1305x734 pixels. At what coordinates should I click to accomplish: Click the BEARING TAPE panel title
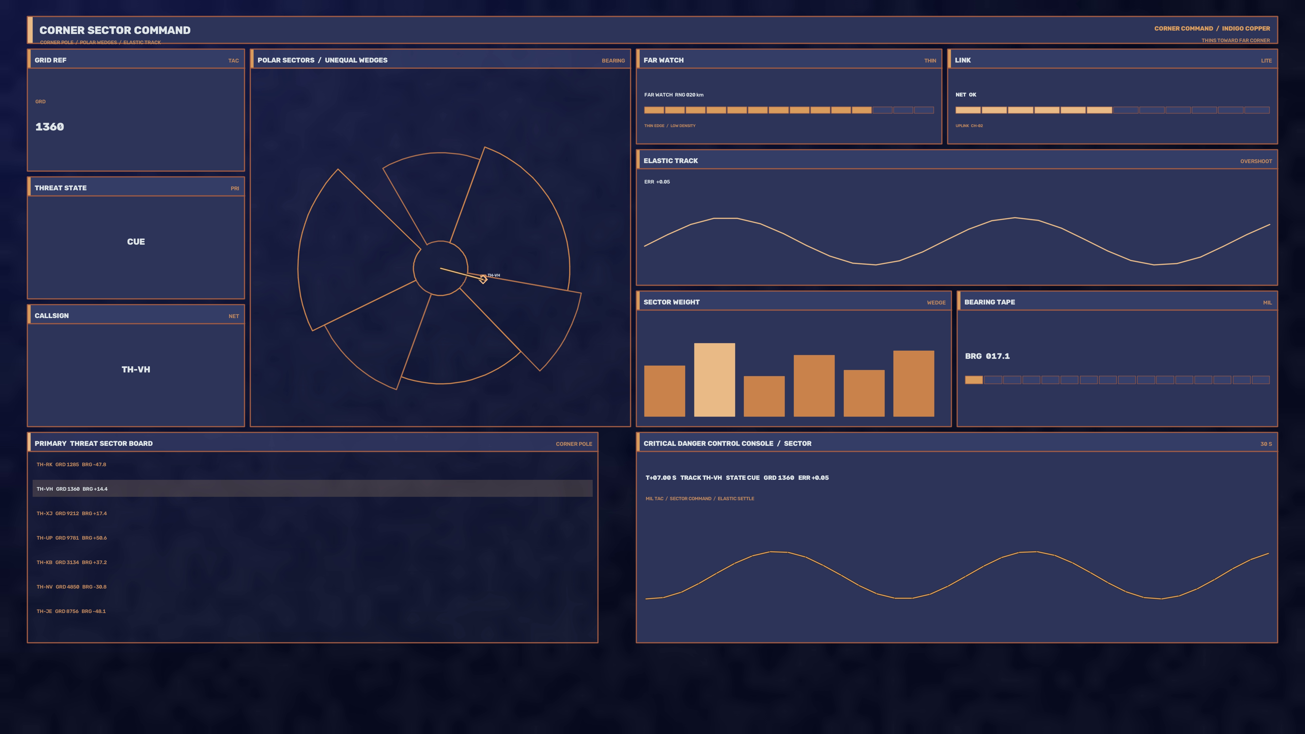coord(989,302)
